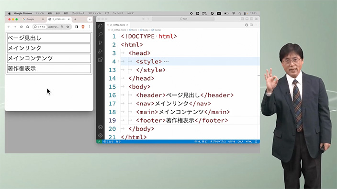
Task: Open the ヘルプ menu in menu bar
Action: tap(130, 13)
